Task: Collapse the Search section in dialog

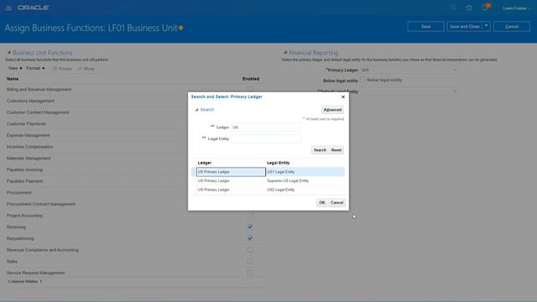Action: coord(196,110)
